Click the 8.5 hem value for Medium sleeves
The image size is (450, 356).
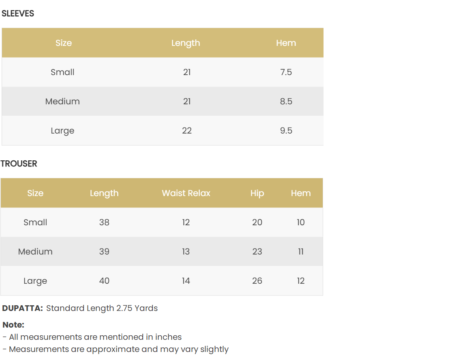(286, 101)
